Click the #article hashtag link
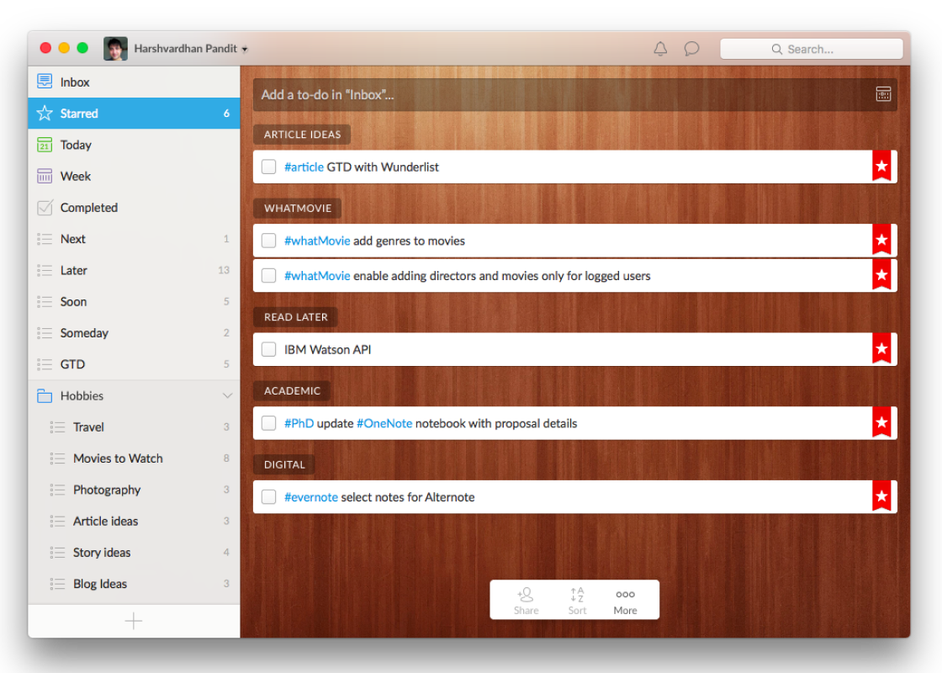The width and height of the screenshot is (942, 673). click(x=304, y=167)
